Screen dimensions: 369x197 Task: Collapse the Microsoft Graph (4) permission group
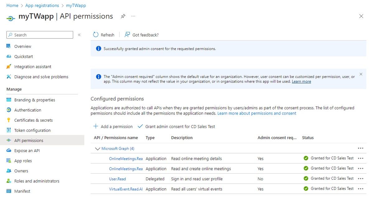click(97, 149)
